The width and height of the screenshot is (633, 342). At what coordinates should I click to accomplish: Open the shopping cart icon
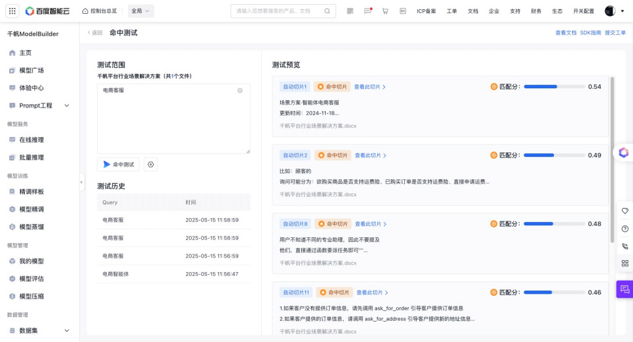pos(385,11)
